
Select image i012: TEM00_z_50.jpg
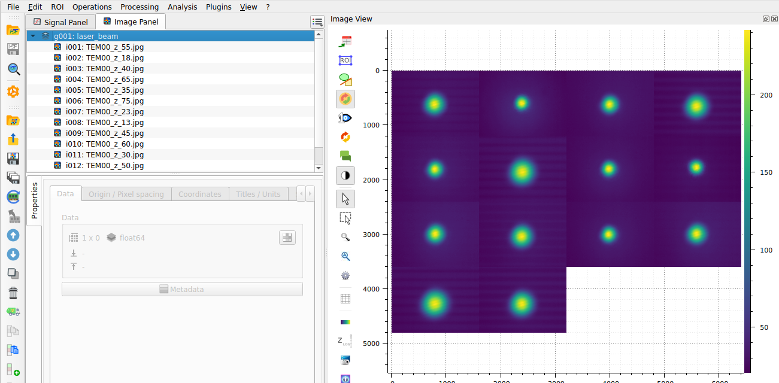point(171,165)
